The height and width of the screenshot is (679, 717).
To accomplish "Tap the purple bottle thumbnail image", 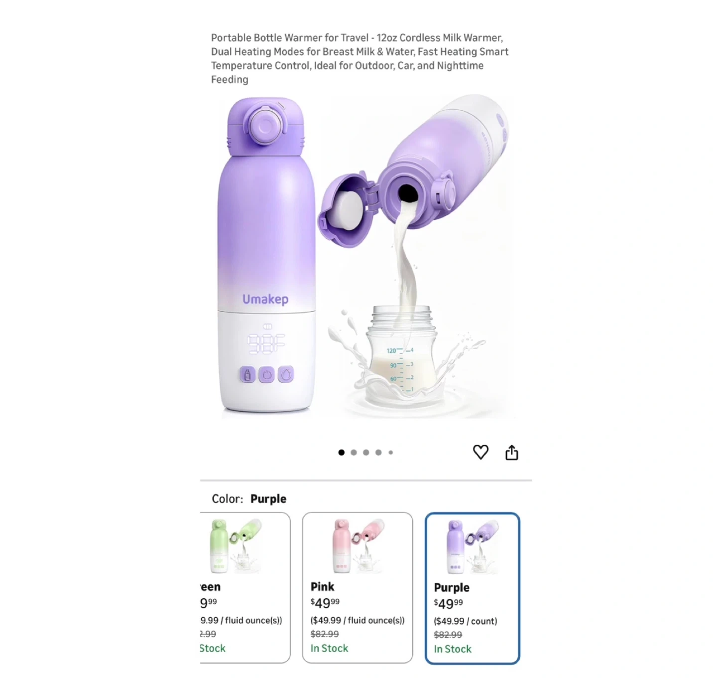I will (x=472, y=547).
